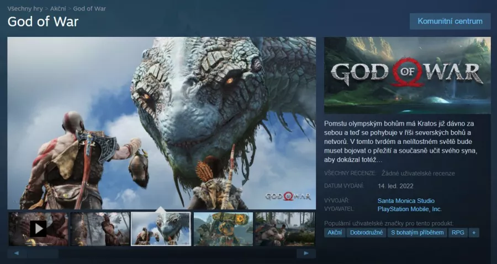497x264 pixels.
Task: Click the God of War breadcrumb
Action: coord(89,8)
